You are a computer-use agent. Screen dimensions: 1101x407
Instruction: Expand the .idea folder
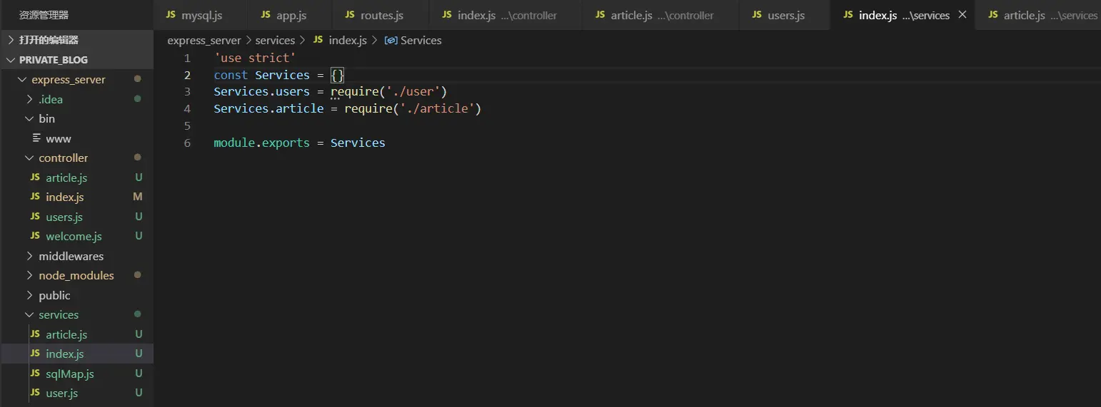pos(76,99)
